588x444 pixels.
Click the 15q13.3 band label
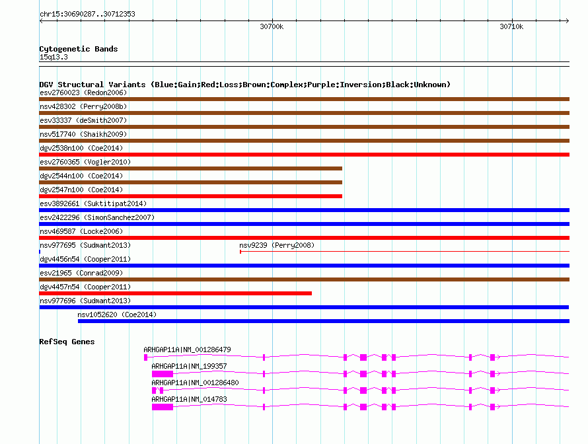tap(54, 57)
